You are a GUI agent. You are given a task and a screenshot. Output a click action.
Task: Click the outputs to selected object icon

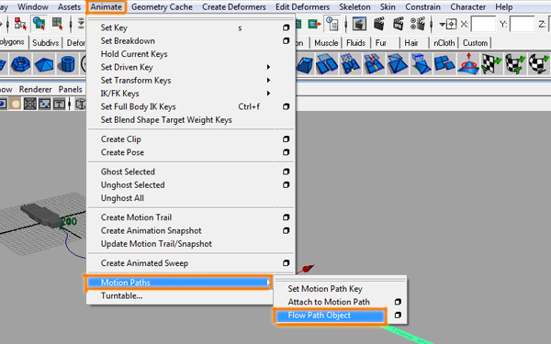tap(314, 24)
